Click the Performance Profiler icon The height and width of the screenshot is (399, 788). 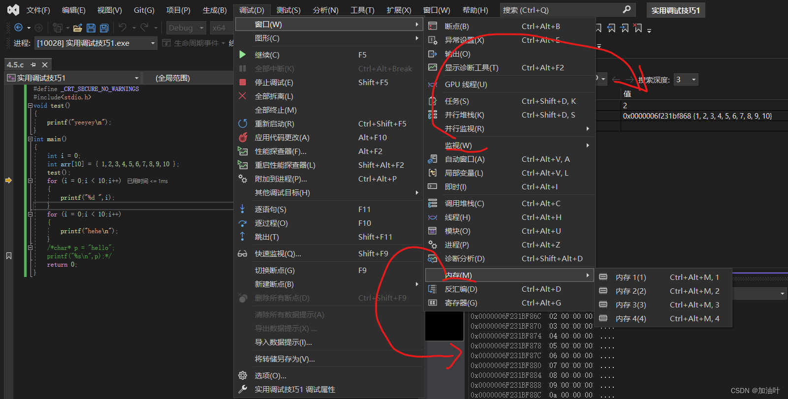243,151
